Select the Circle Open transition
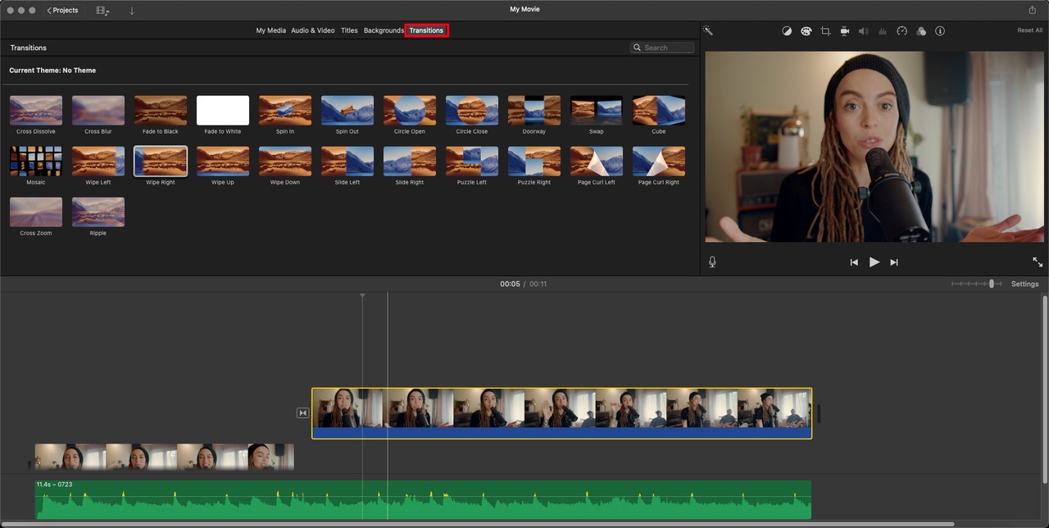 pos(410,110)
